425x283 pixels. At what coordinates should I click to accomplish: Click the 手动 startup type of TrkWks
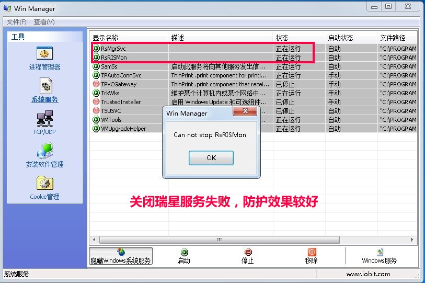tap(334, 93)
